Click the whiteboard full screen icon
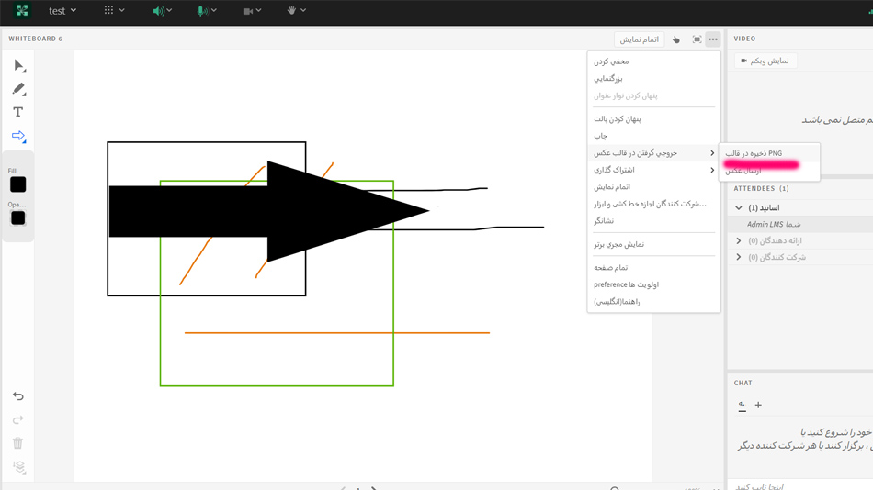Screen dimensions: 873x490 [697, 39]
